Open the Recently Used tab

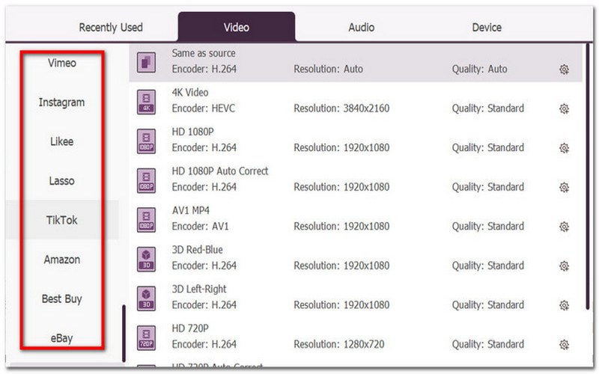coord(111,28)
